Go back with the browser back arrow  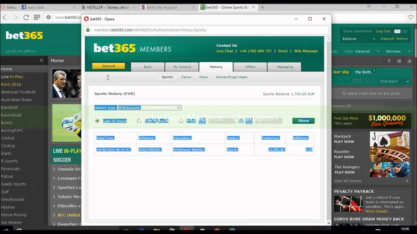tap(5, 17)
